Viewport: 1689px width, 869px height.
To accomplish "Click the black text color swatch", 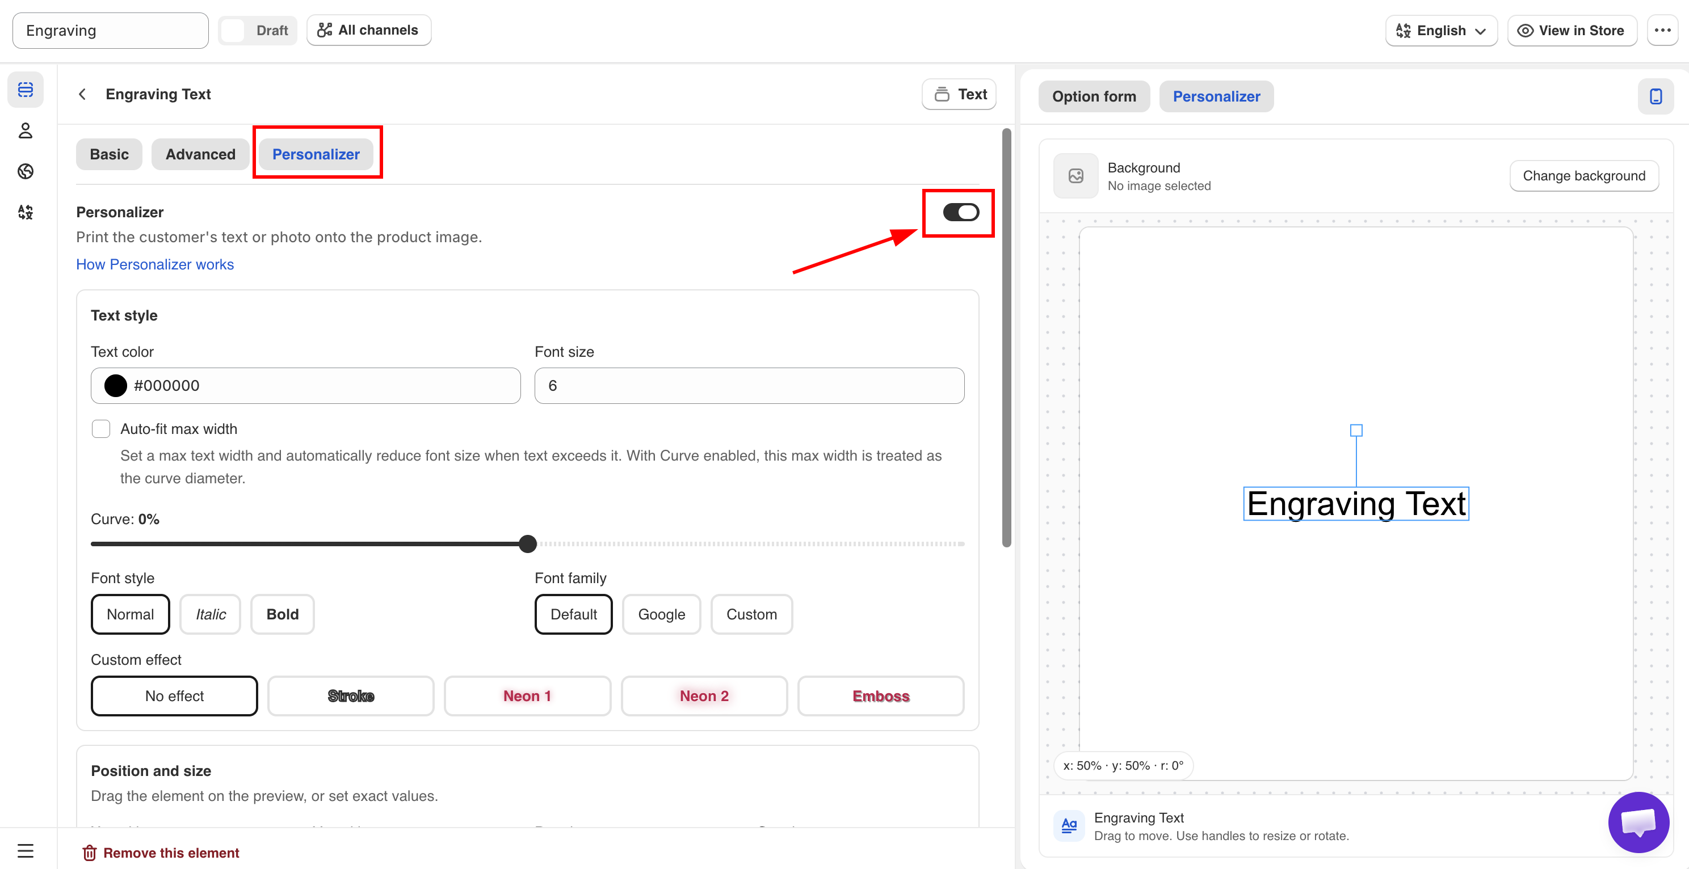I will coord(115,385).
